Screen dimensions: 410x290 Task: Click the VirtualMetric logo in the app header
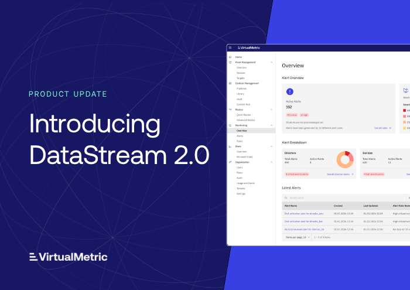pos(249,47)
